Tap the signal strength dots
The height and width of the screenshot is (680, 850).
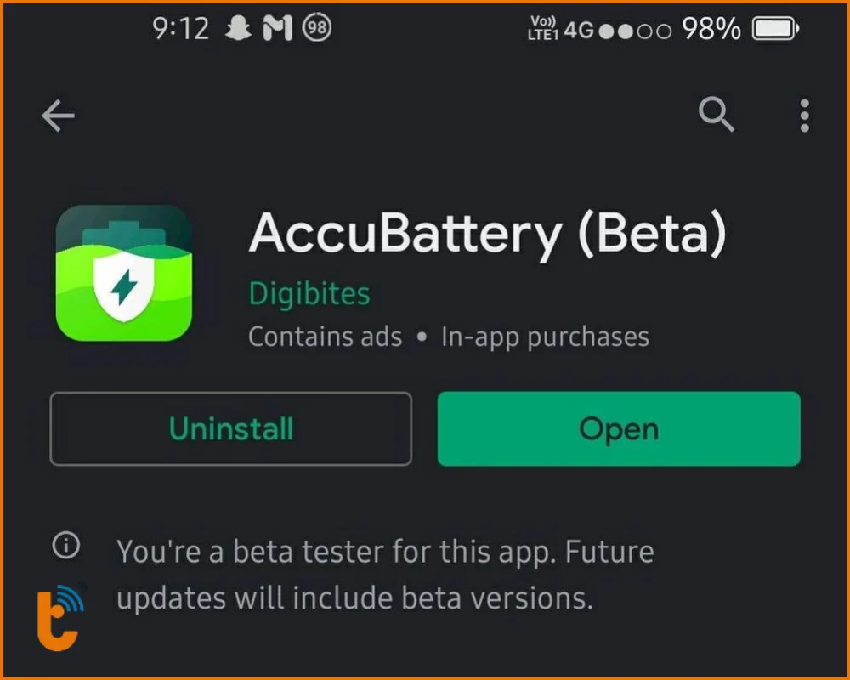click(635, 31)
